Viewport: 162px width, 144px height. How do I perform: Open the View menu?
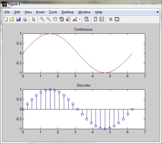click(28, 12)
